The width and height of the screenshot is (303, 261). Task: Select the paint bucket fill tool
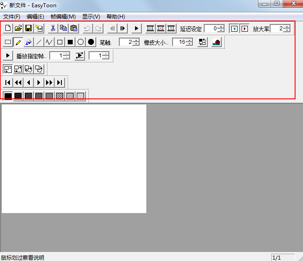(x=28, y=42)
